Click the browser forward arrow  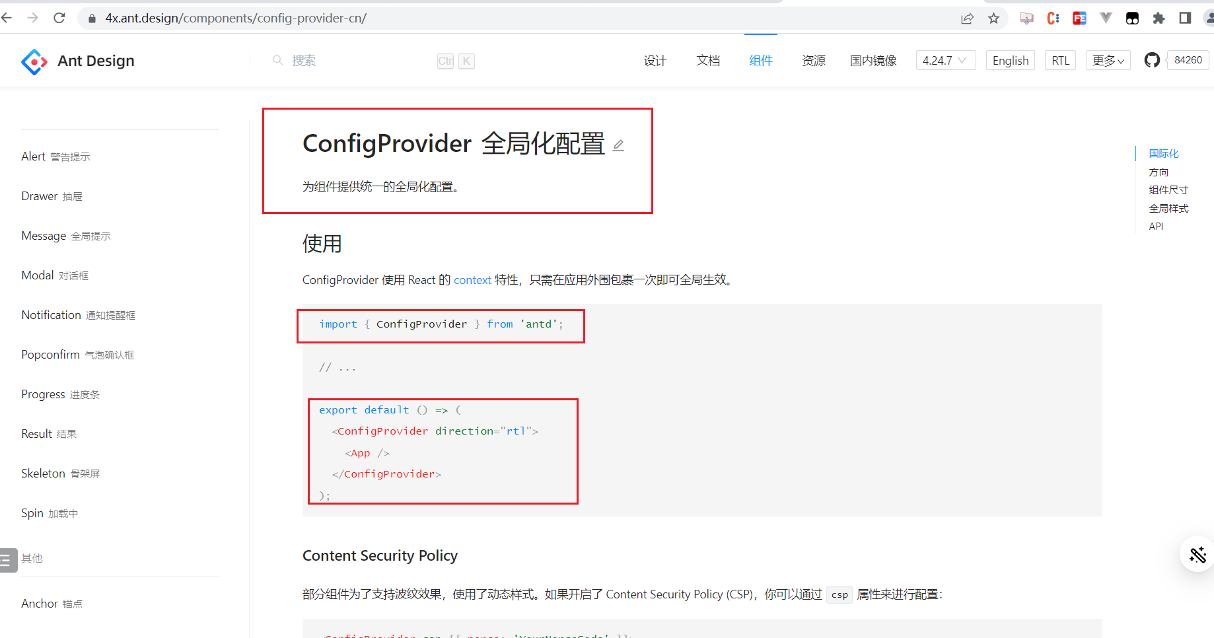pyautogui.click(x=32, y=18)
